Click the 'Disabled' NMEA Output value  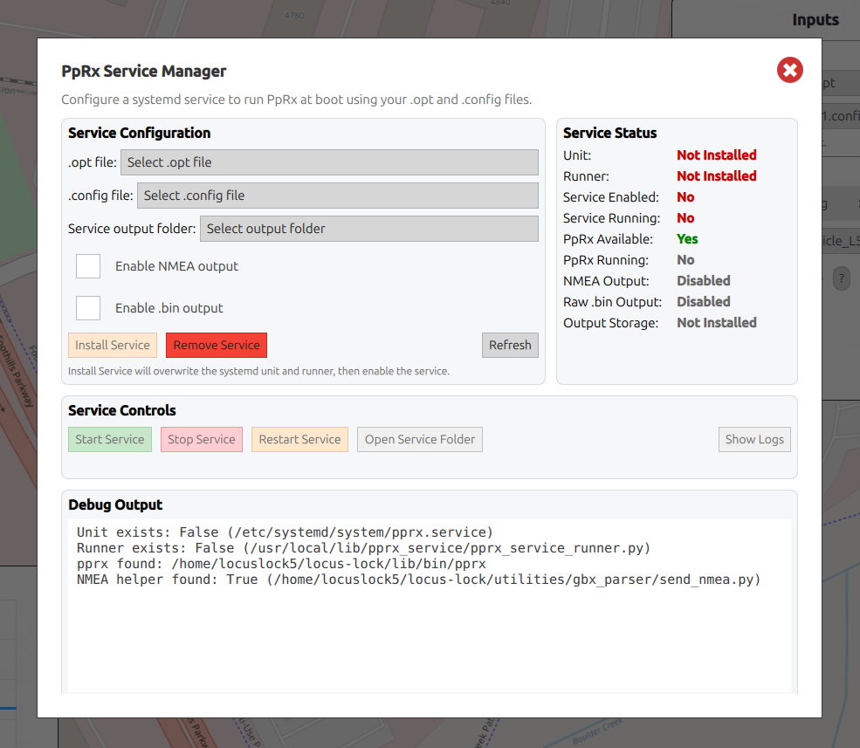[703, 281]
